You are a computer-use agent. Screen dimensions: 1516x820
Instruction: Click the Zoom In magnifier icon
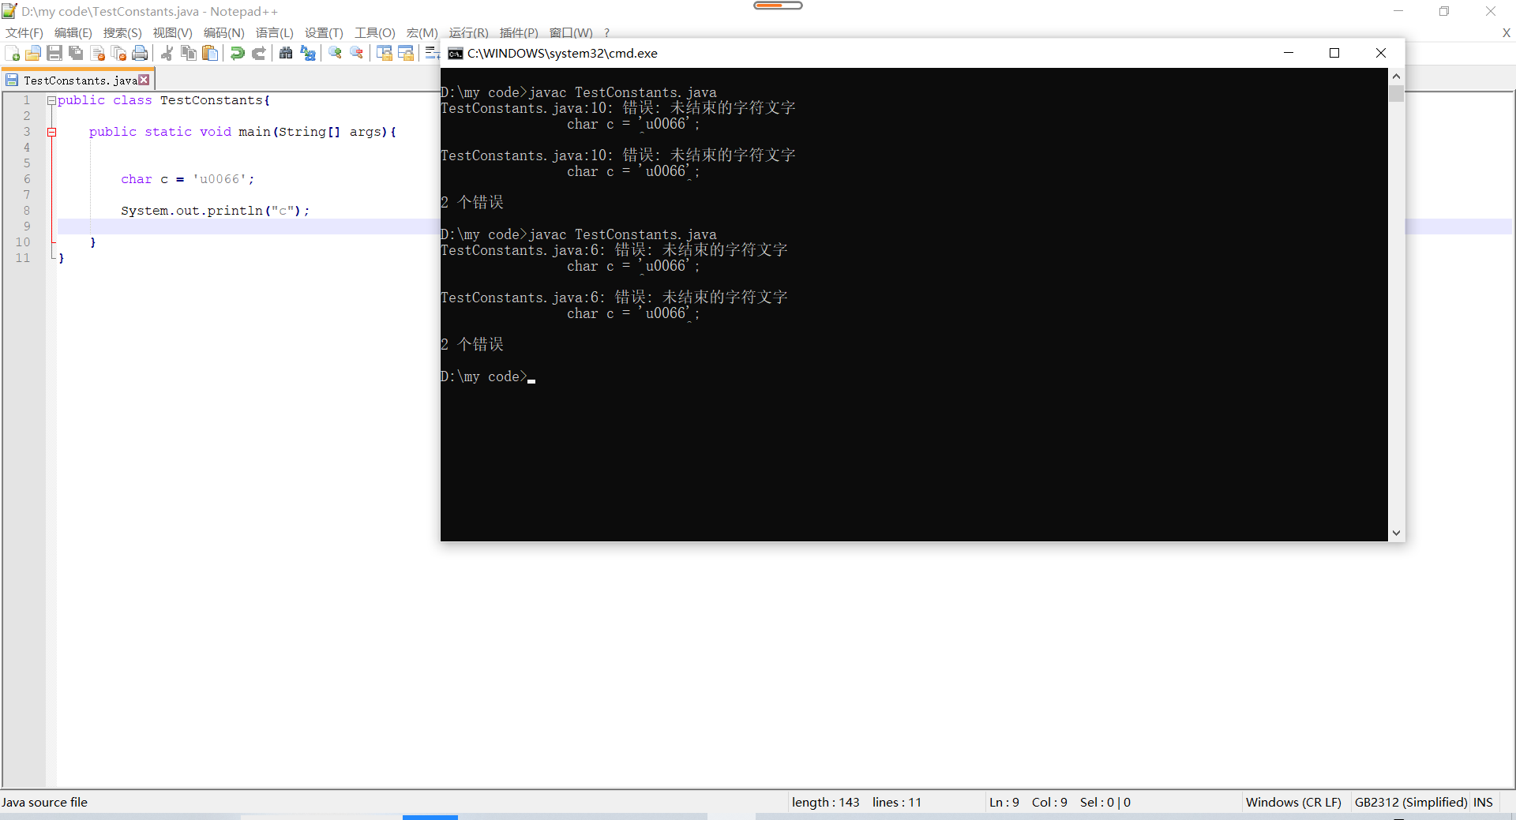335,53
